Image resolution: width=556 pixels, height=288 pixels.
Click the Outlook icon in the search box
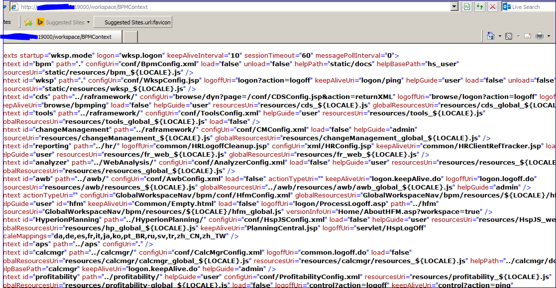click(x=507, y=6)
